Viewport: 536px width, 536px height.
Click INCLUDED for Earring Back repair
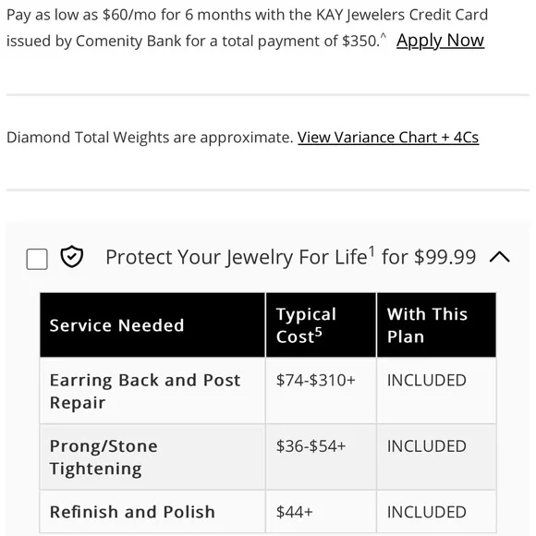pos(427,380)
